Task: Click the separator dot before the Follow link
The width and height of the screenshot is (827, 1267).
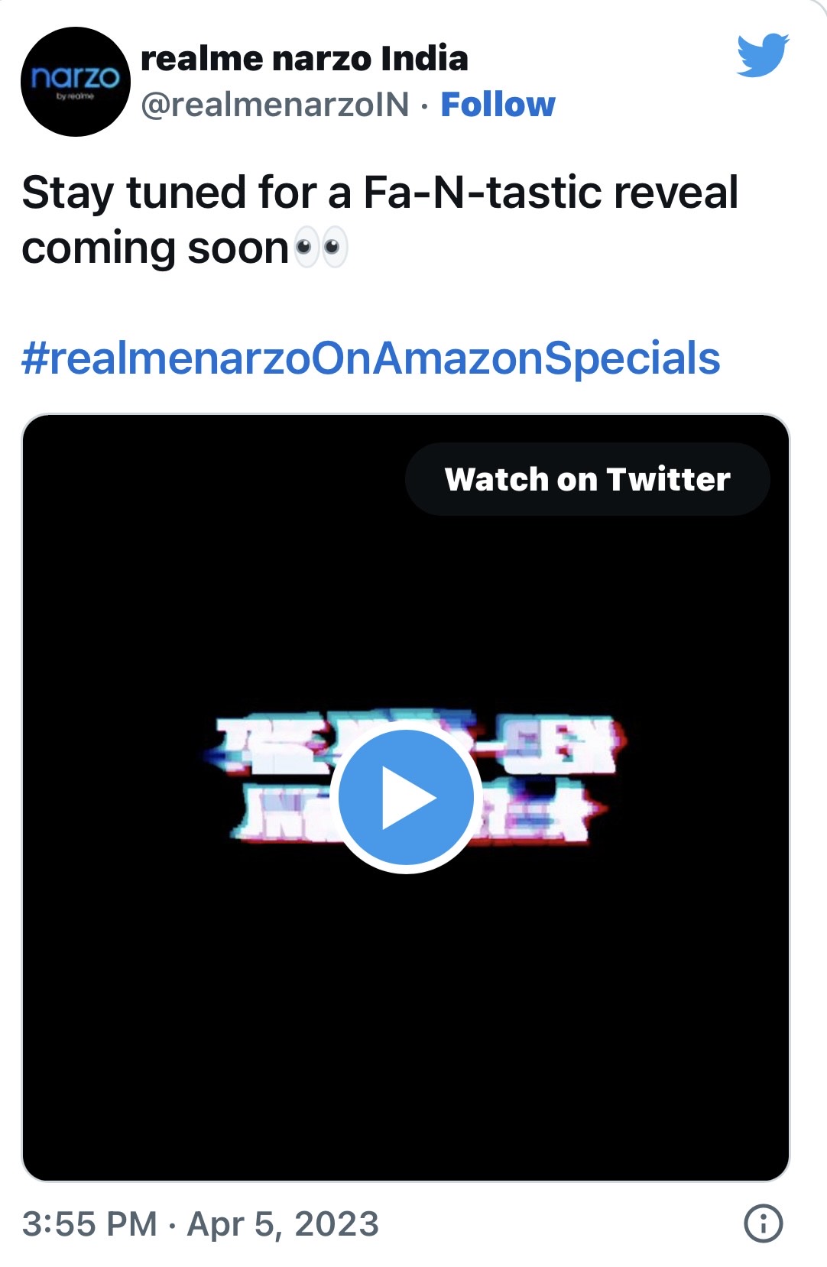Action: pyautogui.click(x=425, y=106)
